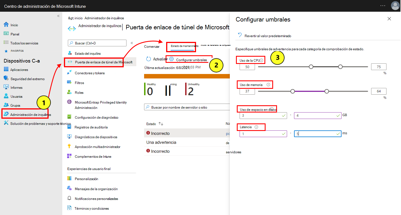The height and width of the screenshot is (215, 401).
Task: Open Complementos de Intune icon
Action: 70,156
